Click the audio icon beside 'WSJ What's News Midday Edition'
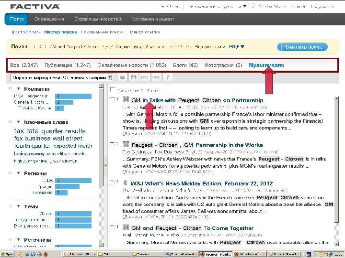345x258 pixels. pos(126,183)
